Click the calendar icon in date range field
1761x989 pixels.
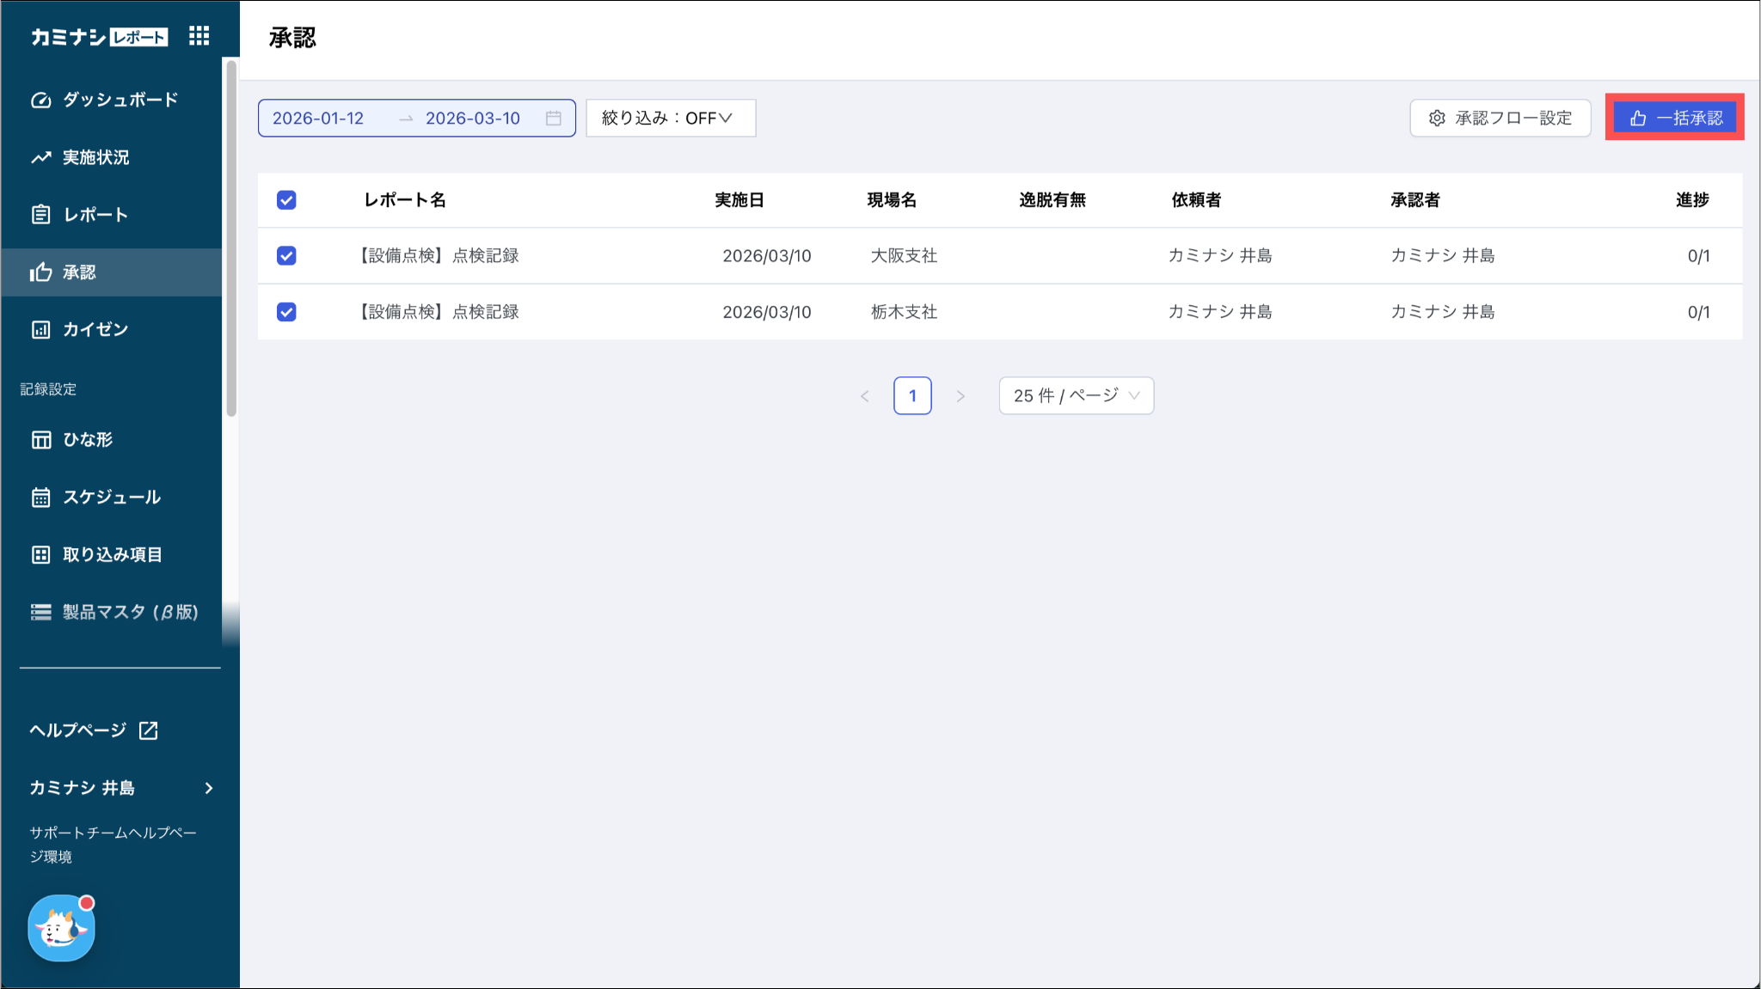click(554, 118)
